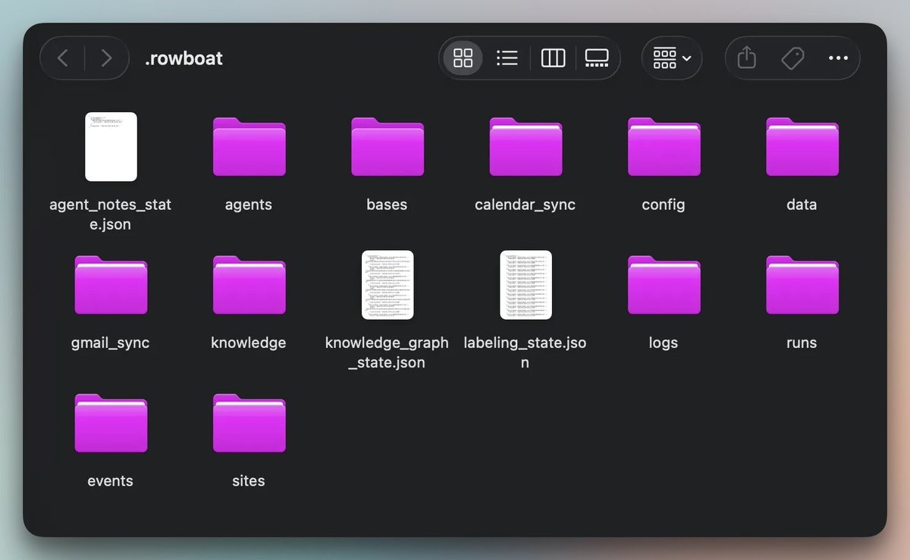Select the calendar_sync folder icon
The height and width of the screenshot is (560, 910).
point(526,147)
